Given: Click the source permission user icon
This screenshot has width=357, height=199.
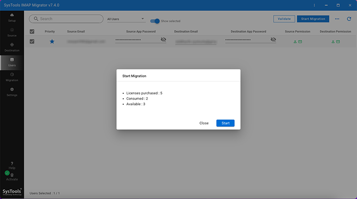Looking at the screenshot, I should [x=295, y=42].
